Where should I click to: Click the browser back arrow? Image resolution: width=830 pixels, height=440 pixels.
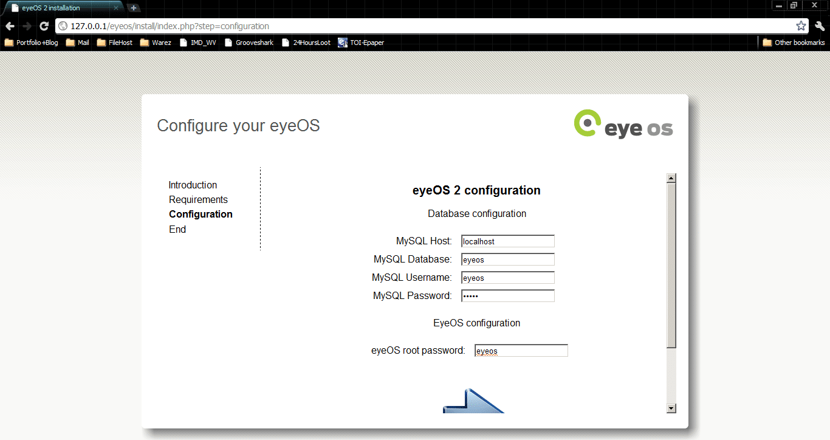pos(10,26)
